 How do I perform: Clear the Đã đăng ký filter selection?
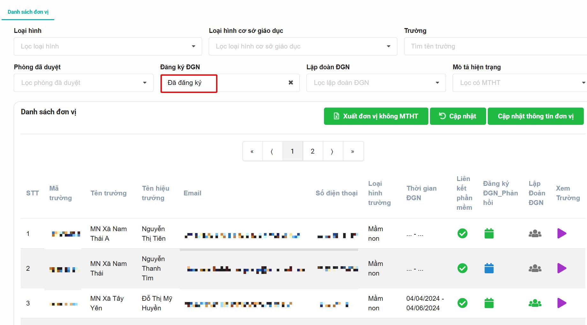click(x=290, y=83)
